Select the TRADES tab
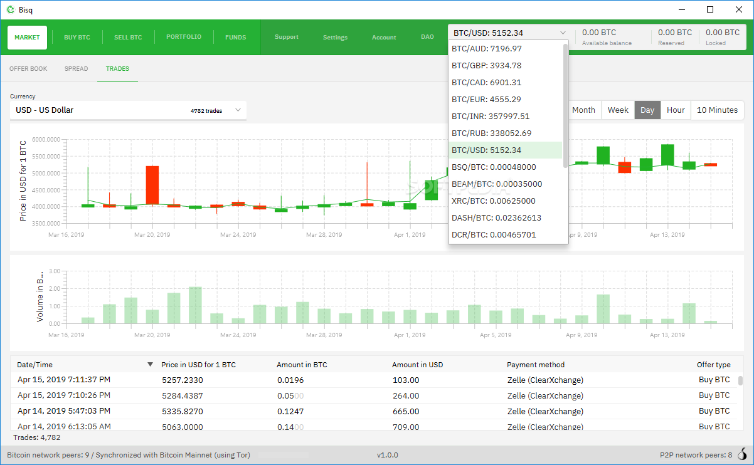The image size is (754, 465). pos(117,69)
